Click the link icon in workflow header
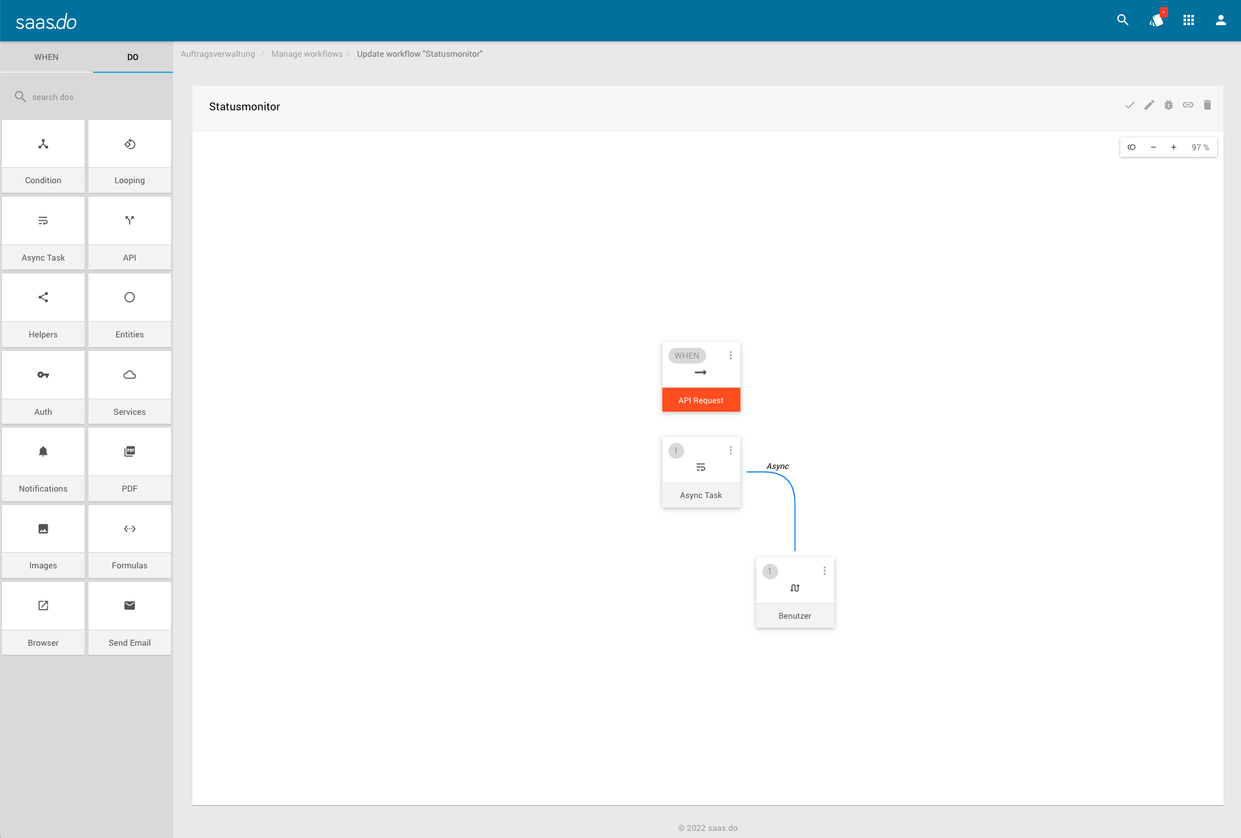Image resolution: width=1241 pixels, height=838 pixels. (x=1187, y=105)
